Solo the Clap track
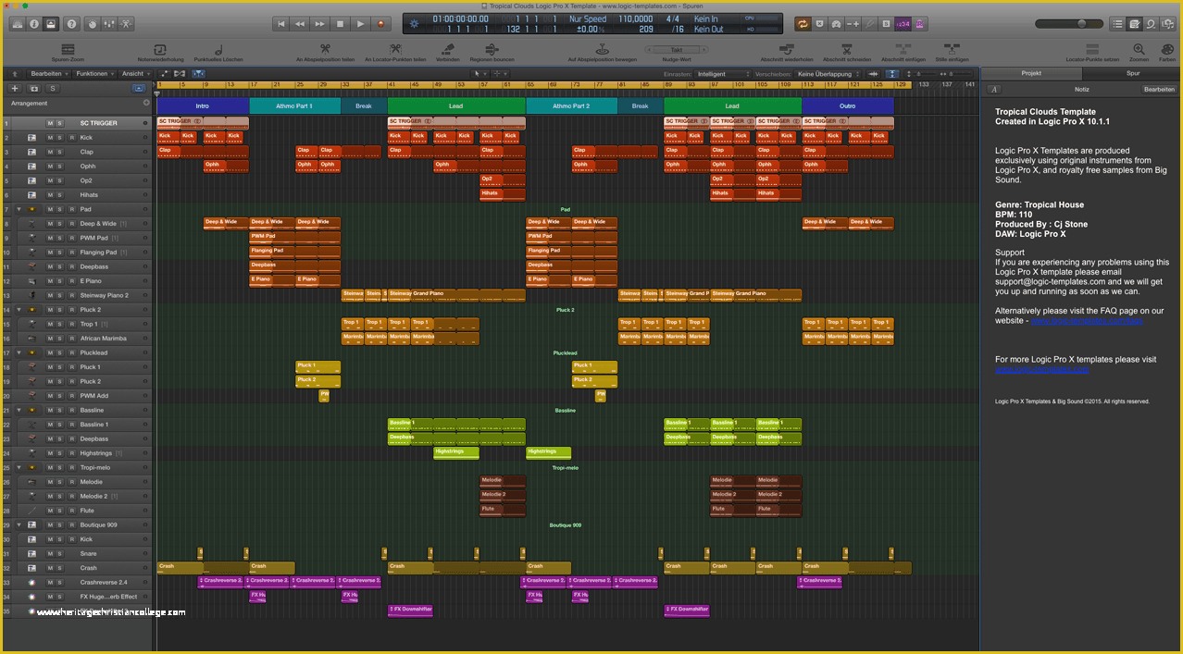 [60, 152]
